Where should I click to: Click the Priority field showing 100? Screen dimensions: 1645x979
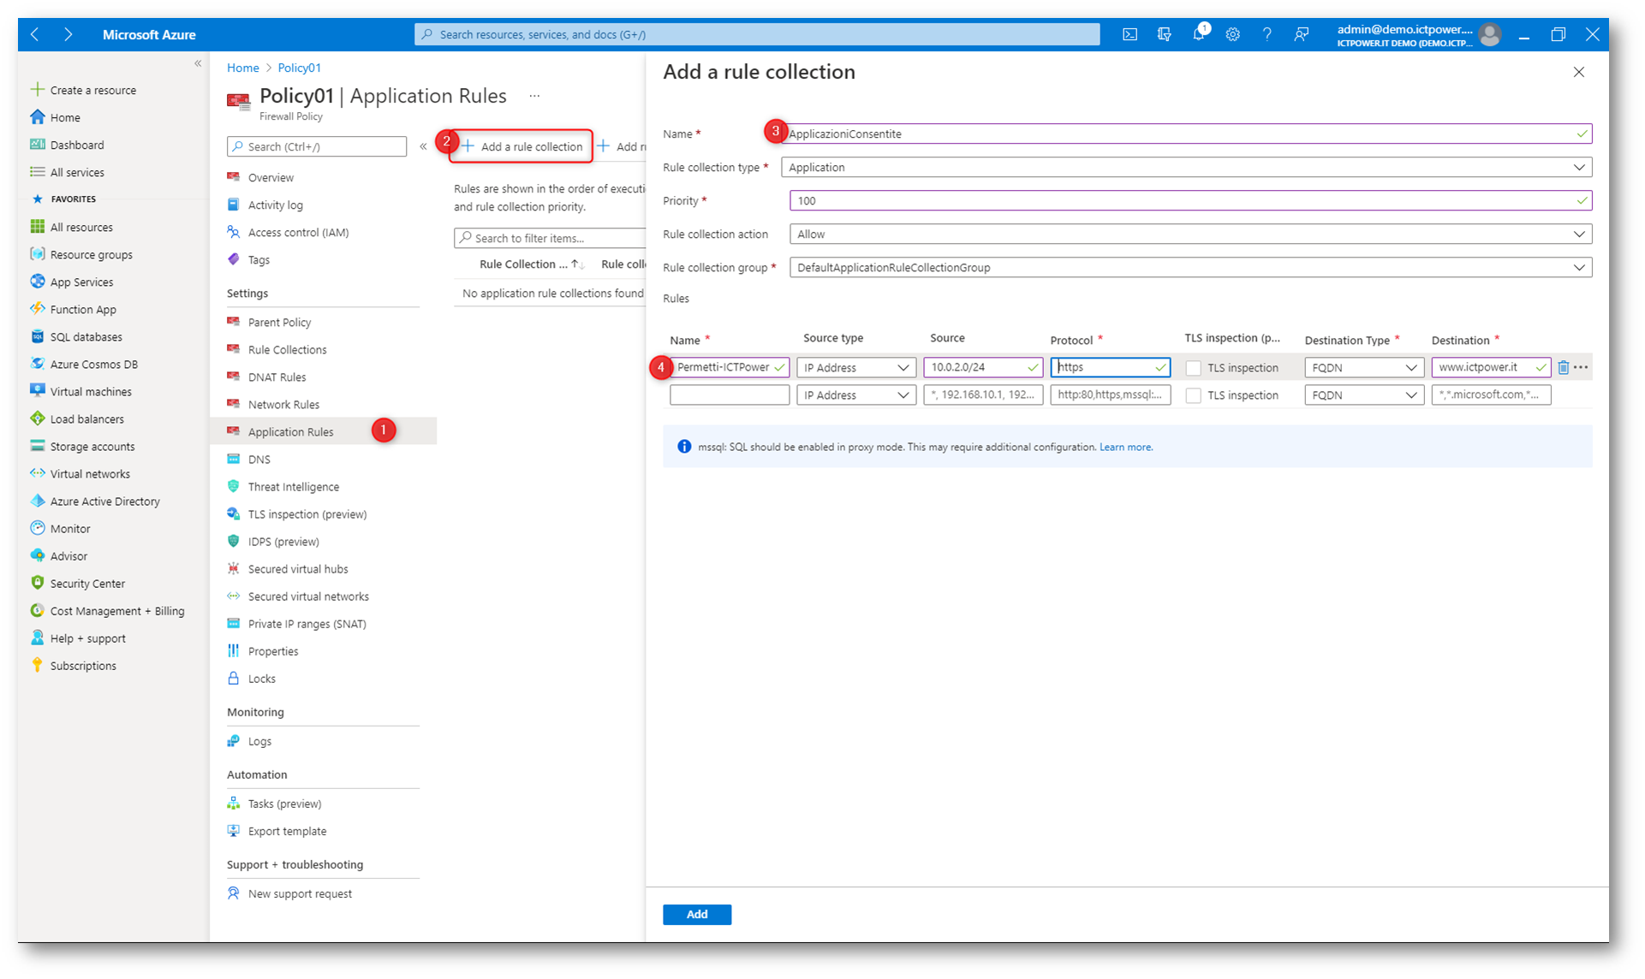1190,201
